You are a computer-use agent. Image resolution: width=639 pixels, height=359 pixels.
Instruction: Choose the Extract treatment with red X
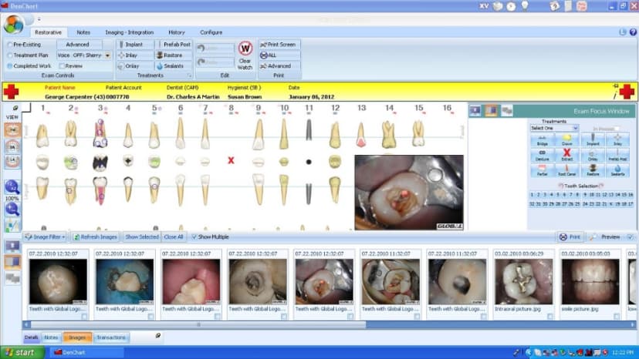coord(567,155)
